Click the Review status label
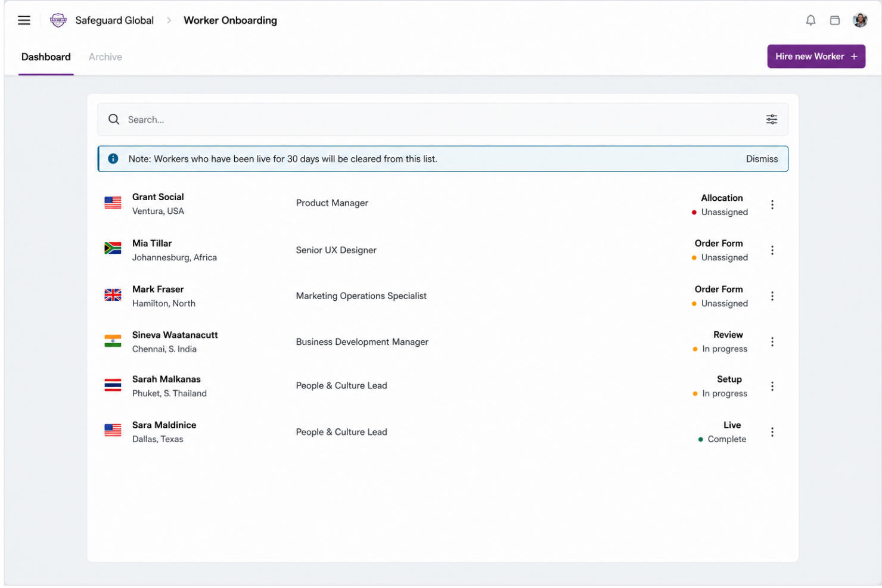This screenshot has width=882, height=588. 728,335
